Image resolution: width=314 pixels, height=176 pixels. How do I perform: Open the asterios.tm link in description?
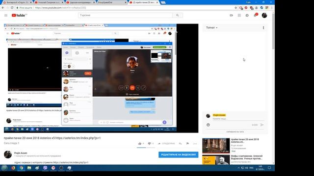click(71, 162)
